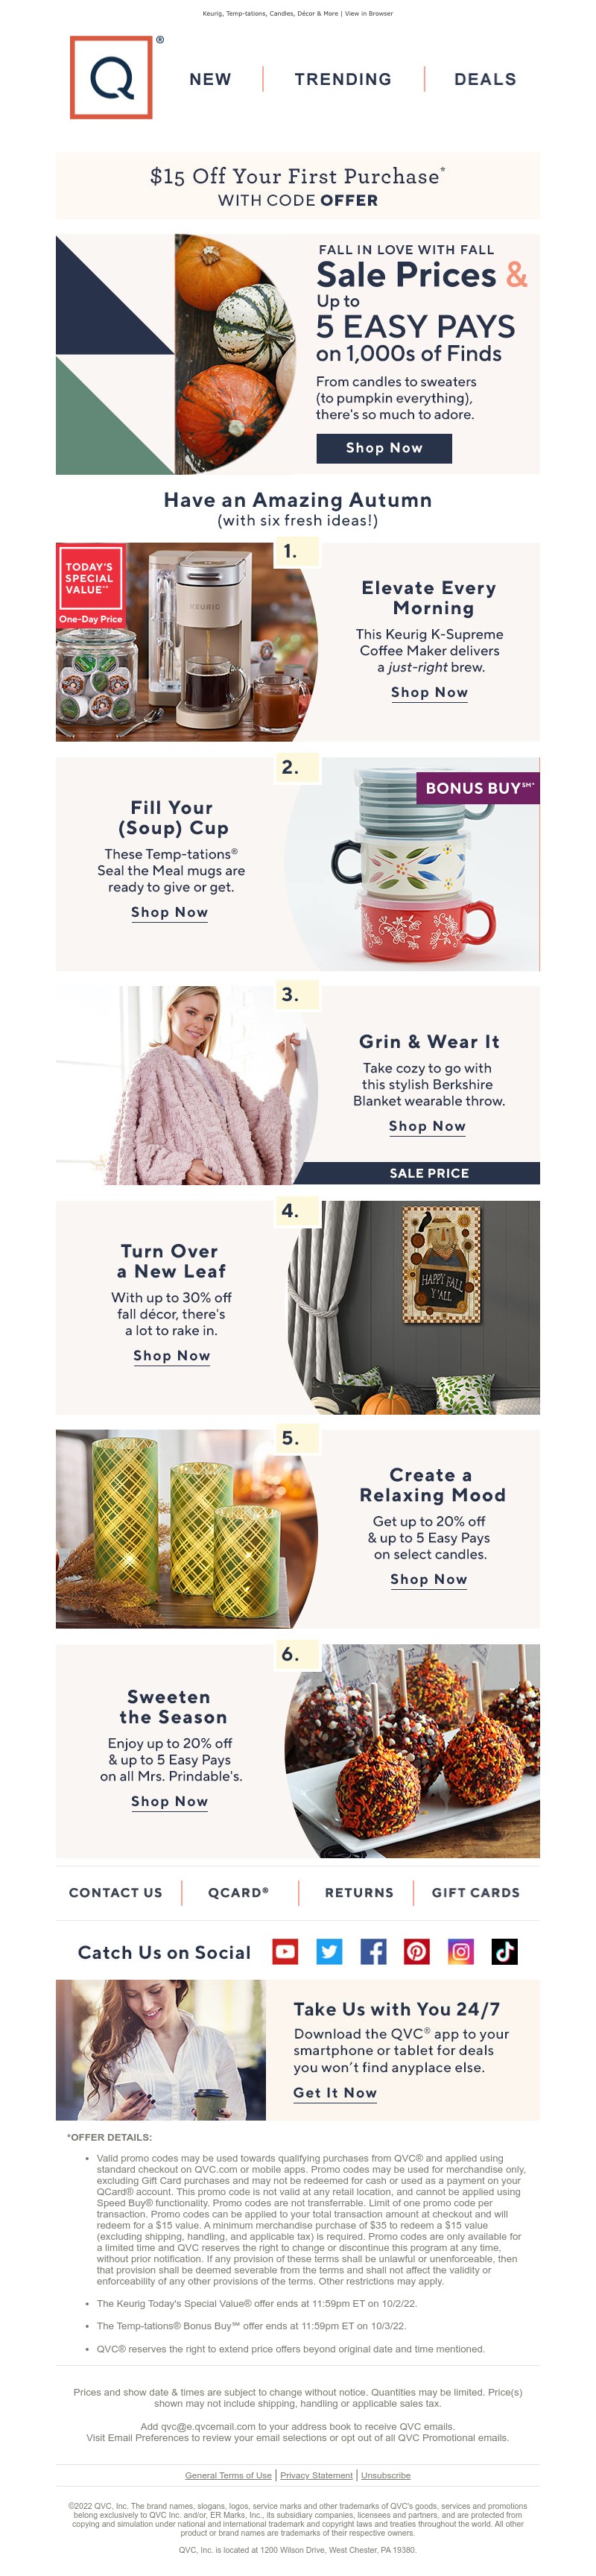The height and width of the screenshot is (2576, 596).
Task: Open the View in Browser link
Action: (x=369, y=14)
